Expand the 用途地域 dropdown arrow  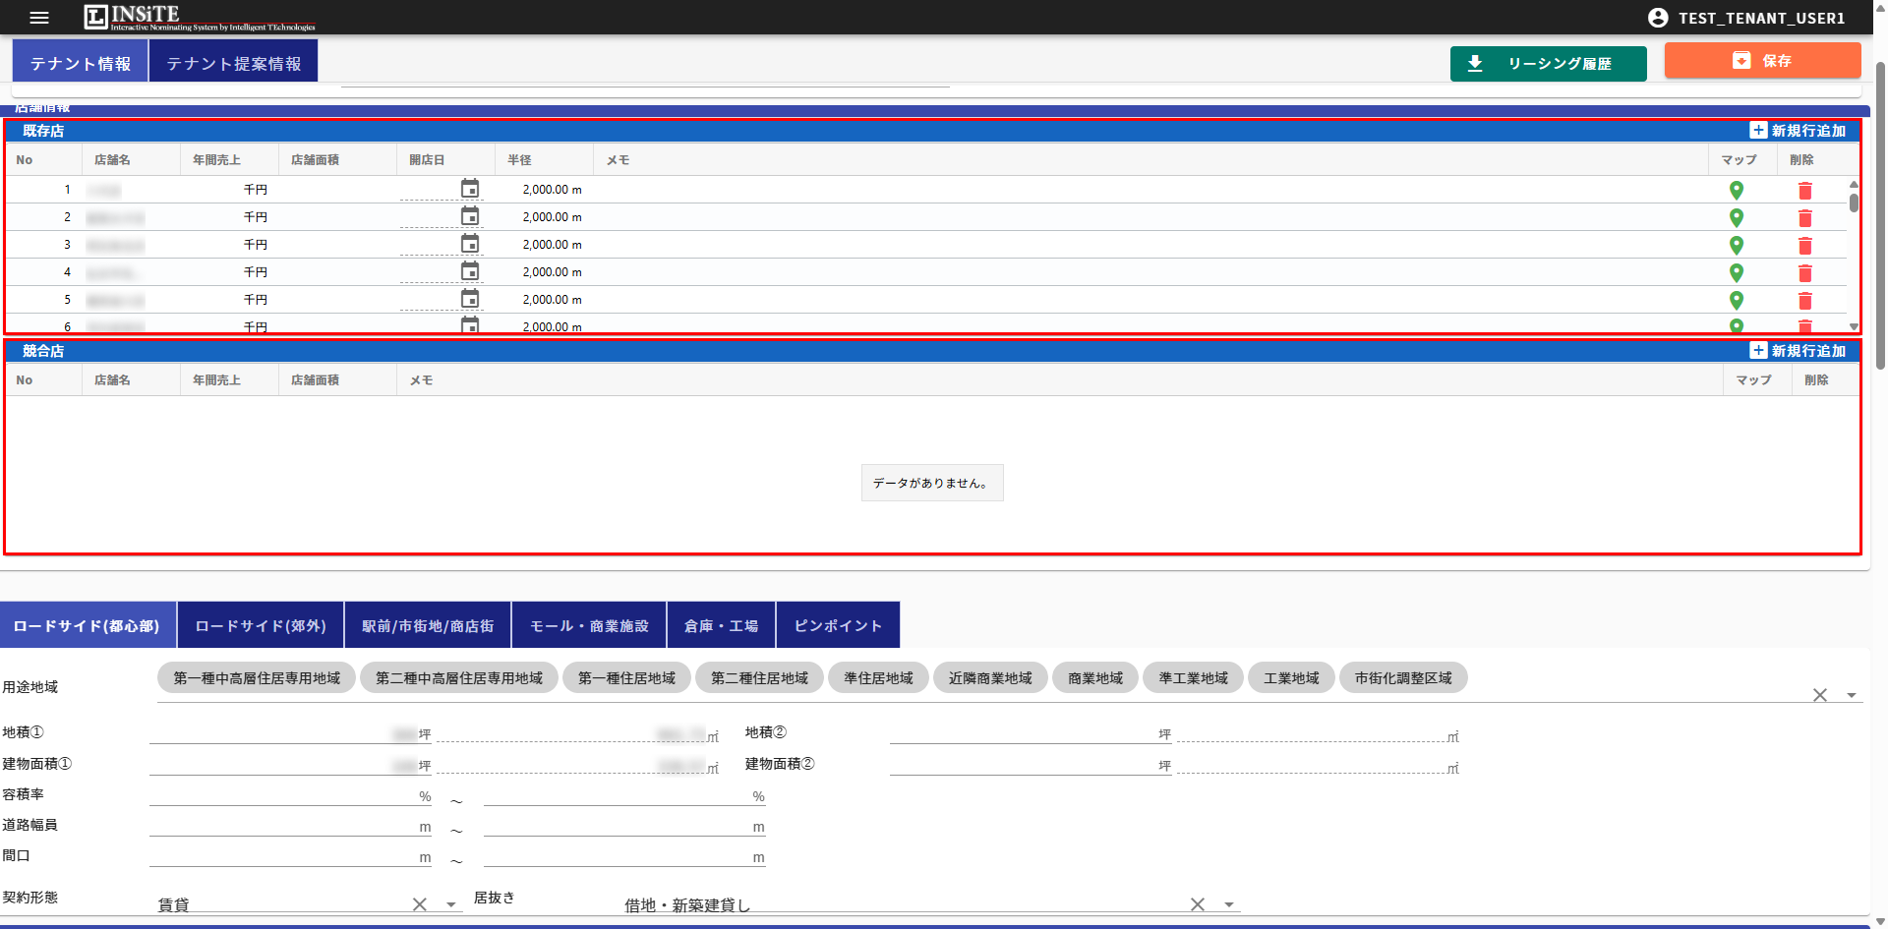(x=1852, y=695)
